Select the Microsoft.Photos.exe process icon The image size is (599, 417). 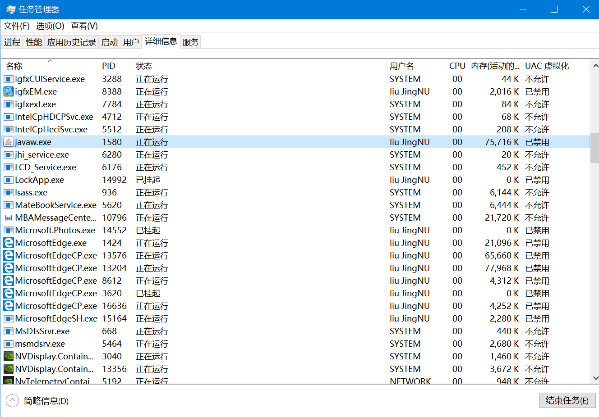click(x=8, y=231)
